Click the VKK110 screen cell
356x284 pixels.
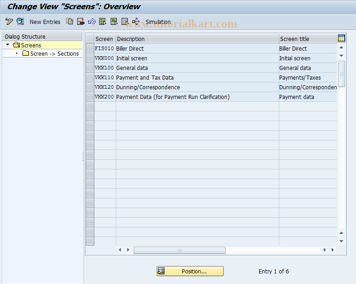[105, 78]
